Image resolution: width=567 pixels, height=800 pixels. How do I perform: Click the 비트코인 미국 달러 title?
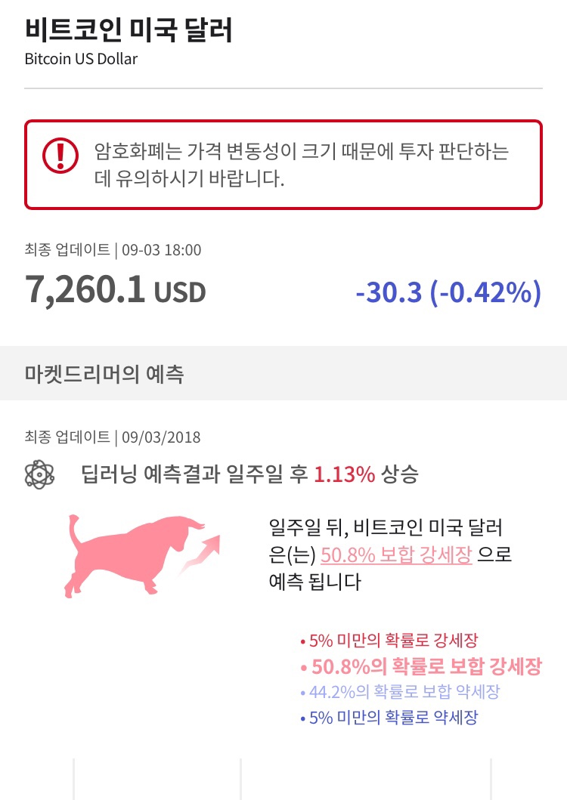coord(129,29)
